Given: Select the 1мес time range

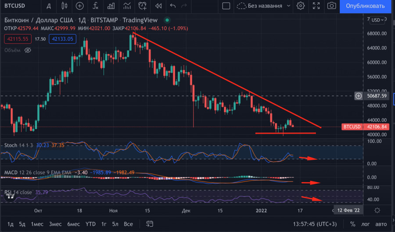Looking at the screenshot, I should (37, 224).
